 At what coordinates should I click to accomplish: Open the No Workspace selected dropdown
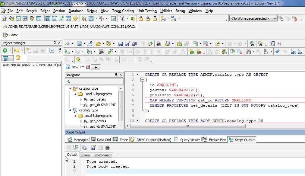(253, 18)
